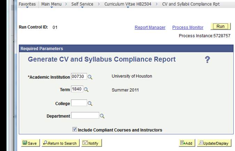Expand the Self Service breadcrumb menu
The image size is (235, 151).
[82, 4]
